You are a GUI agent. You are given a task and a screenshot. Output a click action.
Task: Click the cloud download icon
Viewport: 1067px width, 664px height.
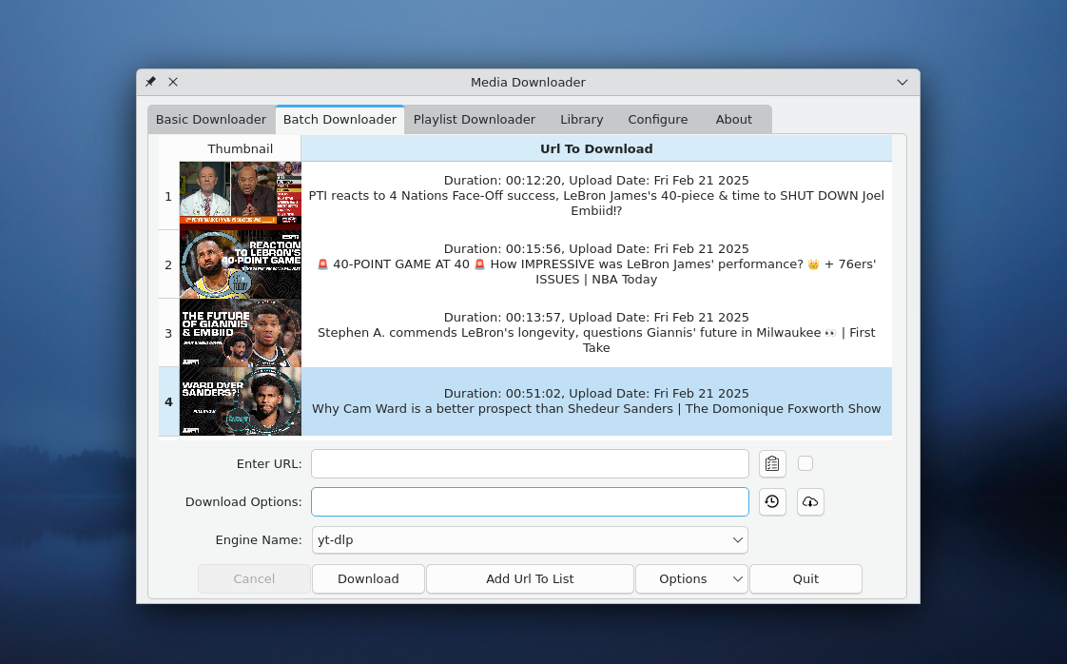point(809,501)
